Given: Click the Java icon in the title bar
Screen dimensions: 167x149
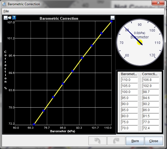Looking at the screenshot, I should coord(4,4).
